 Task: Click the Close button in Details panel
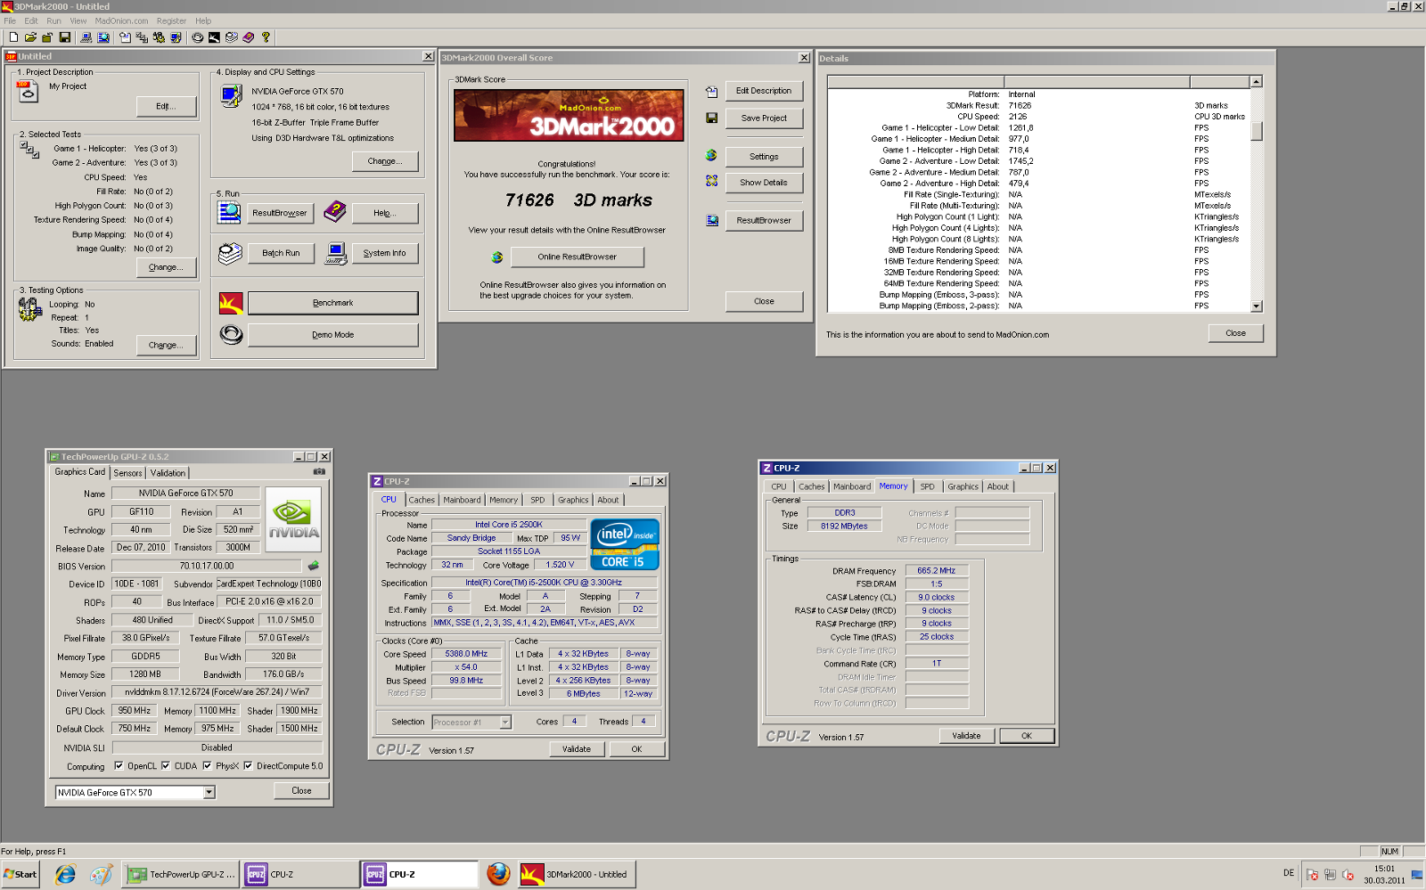(x=1235, y=333)
